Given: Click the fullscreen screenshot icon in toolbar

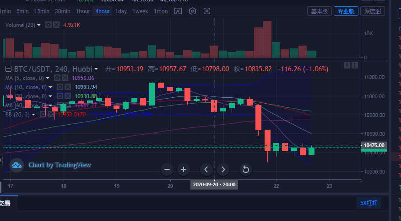Looking at the screenshot, I should coord(207,11).
